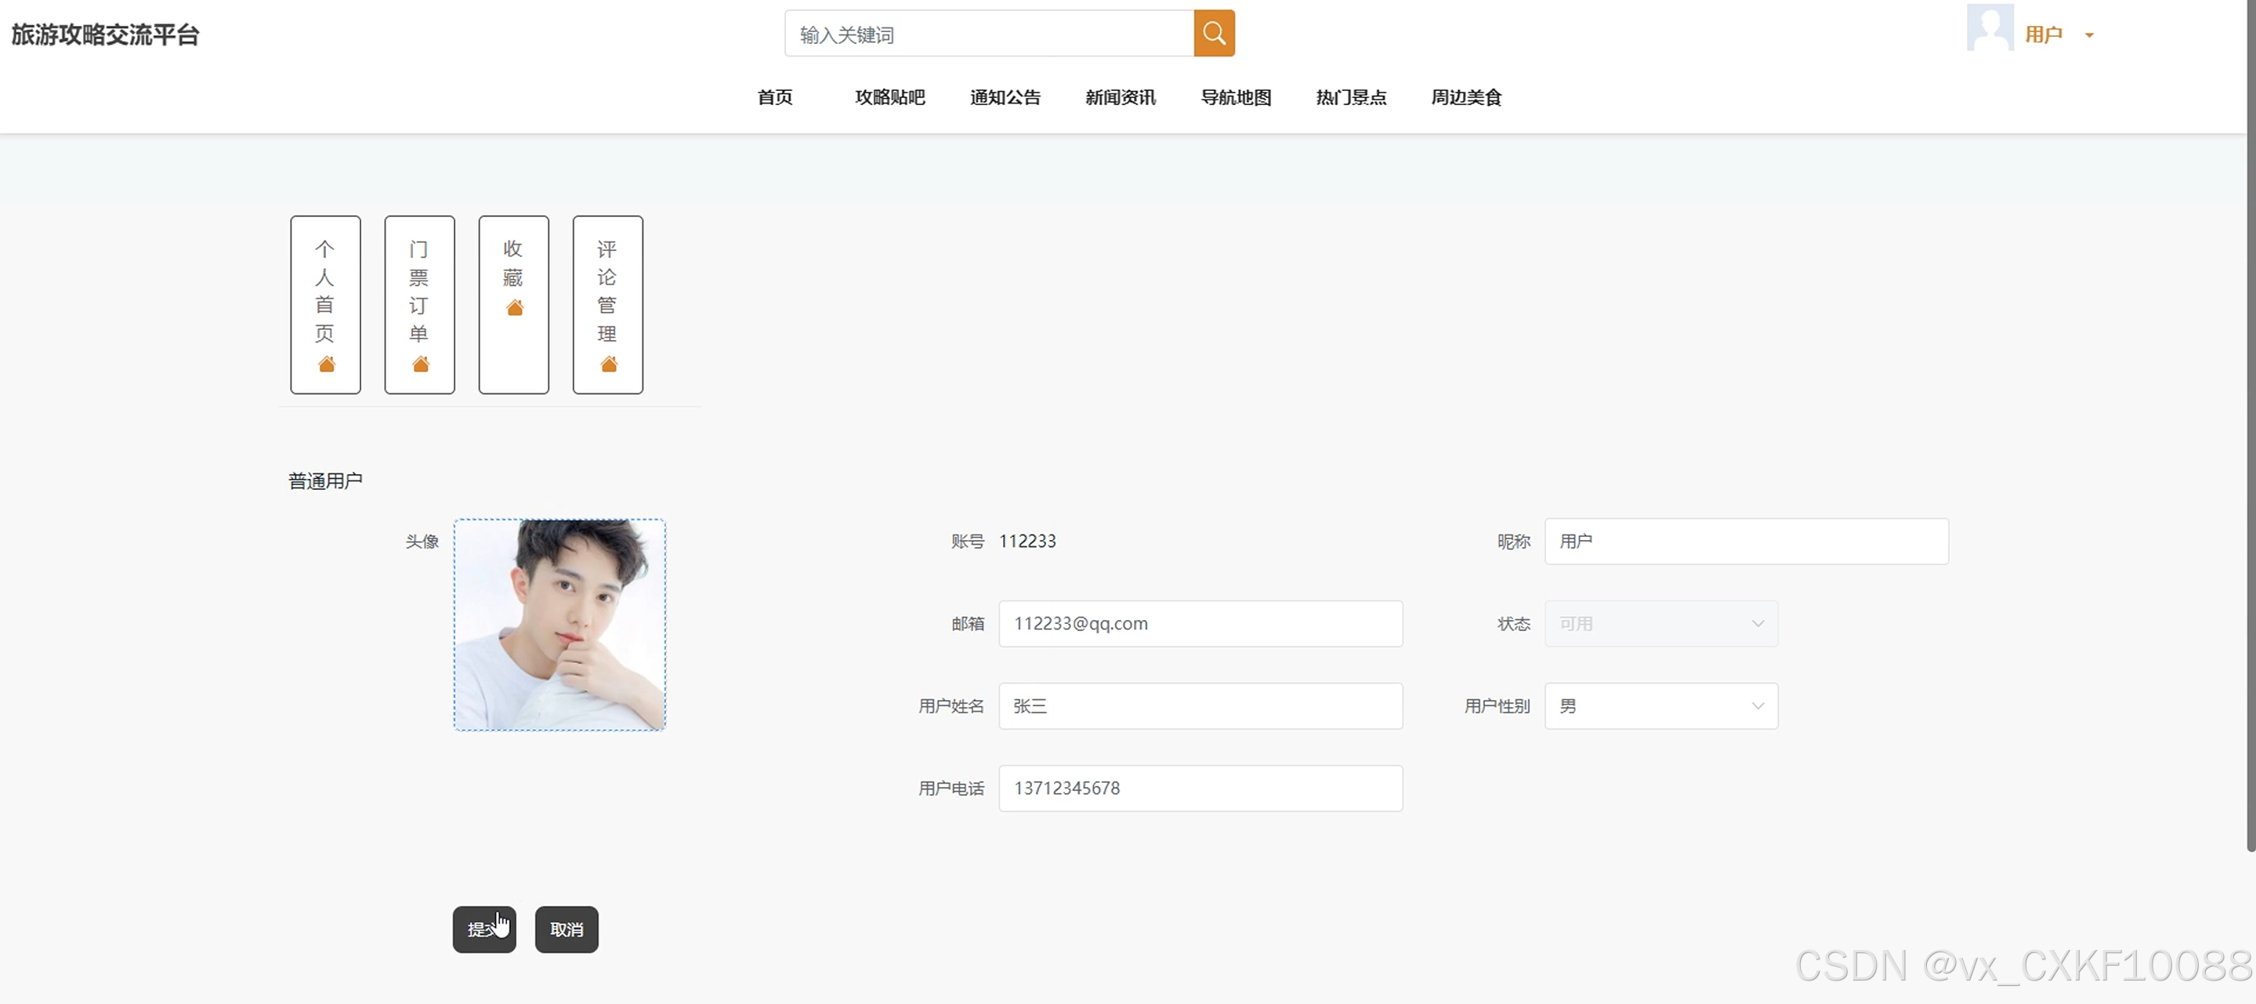
Task: Select 周边美食 in the navigation bar
Action: point(1466,97)
